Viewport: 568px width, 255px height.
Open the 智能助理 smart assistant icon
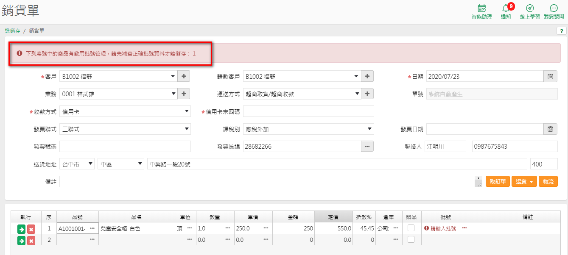(481, 12)
